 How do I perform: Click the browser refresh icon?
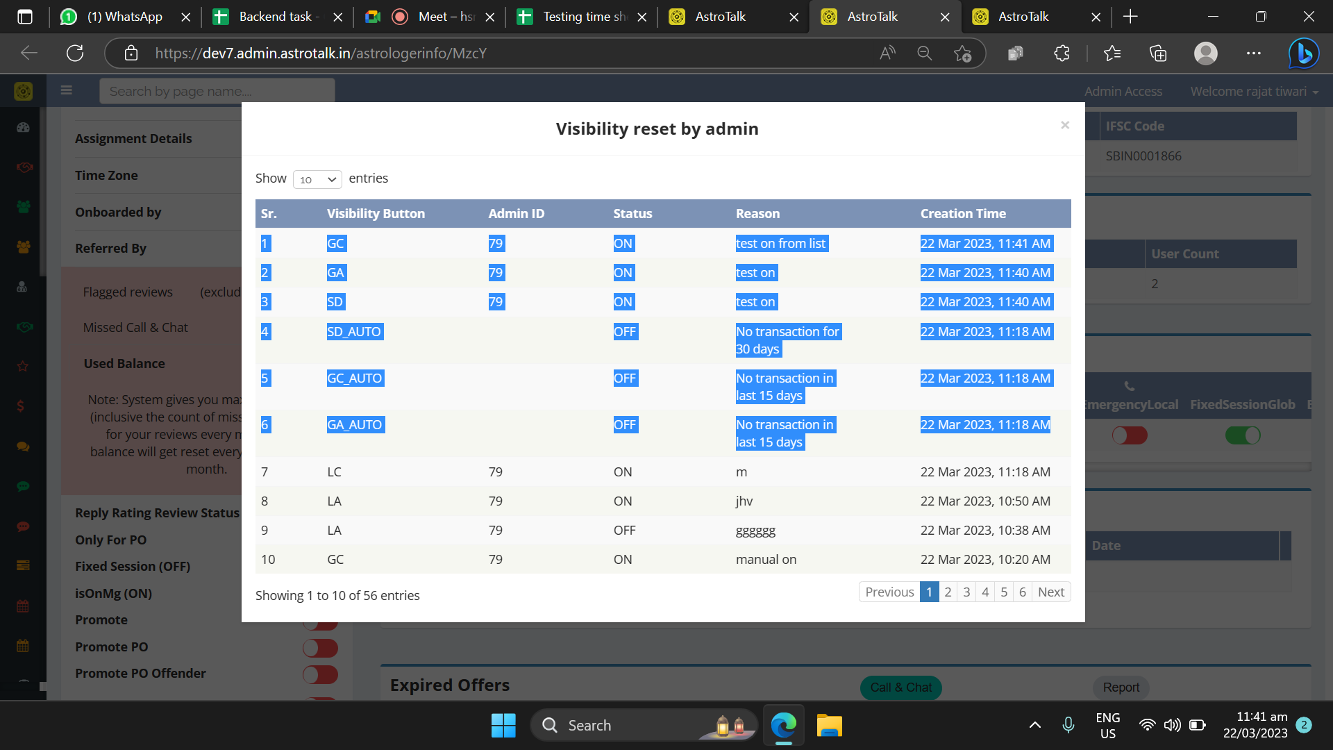coord(75,53)
